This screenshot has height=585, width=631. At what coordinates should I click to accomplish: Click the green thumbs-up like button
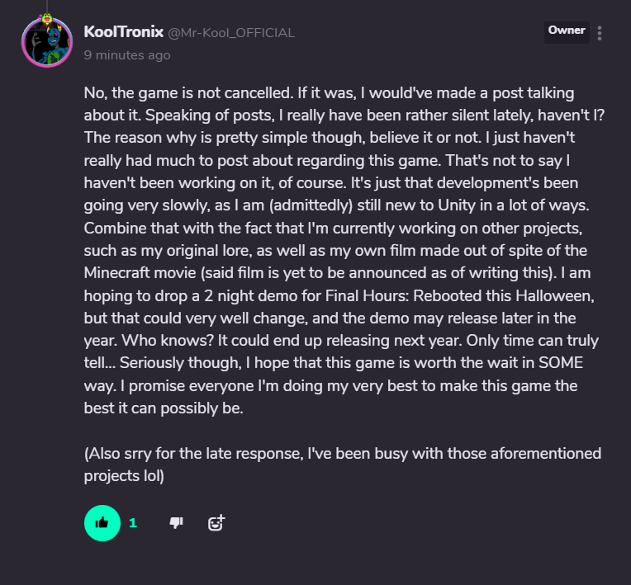[x=102, y=522]
